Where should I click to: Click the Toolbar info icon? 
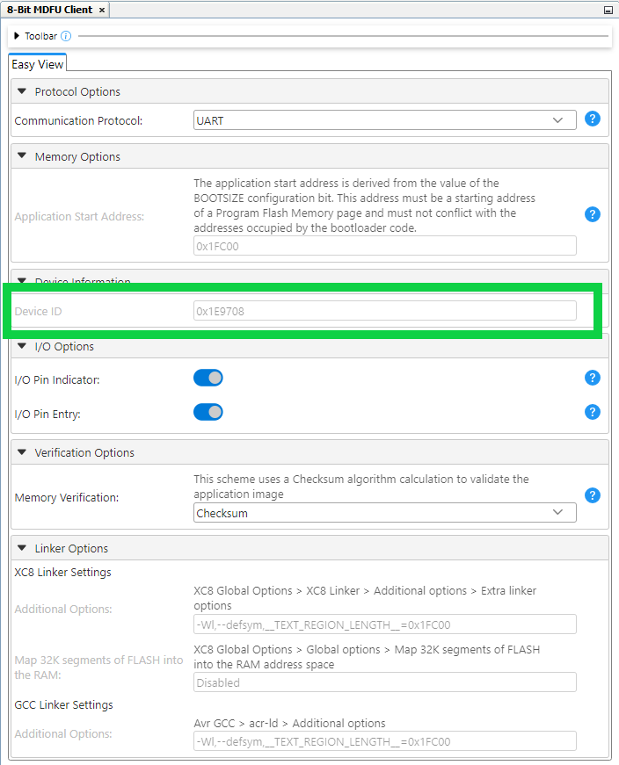pyautogui.click(x=66, y=36)
